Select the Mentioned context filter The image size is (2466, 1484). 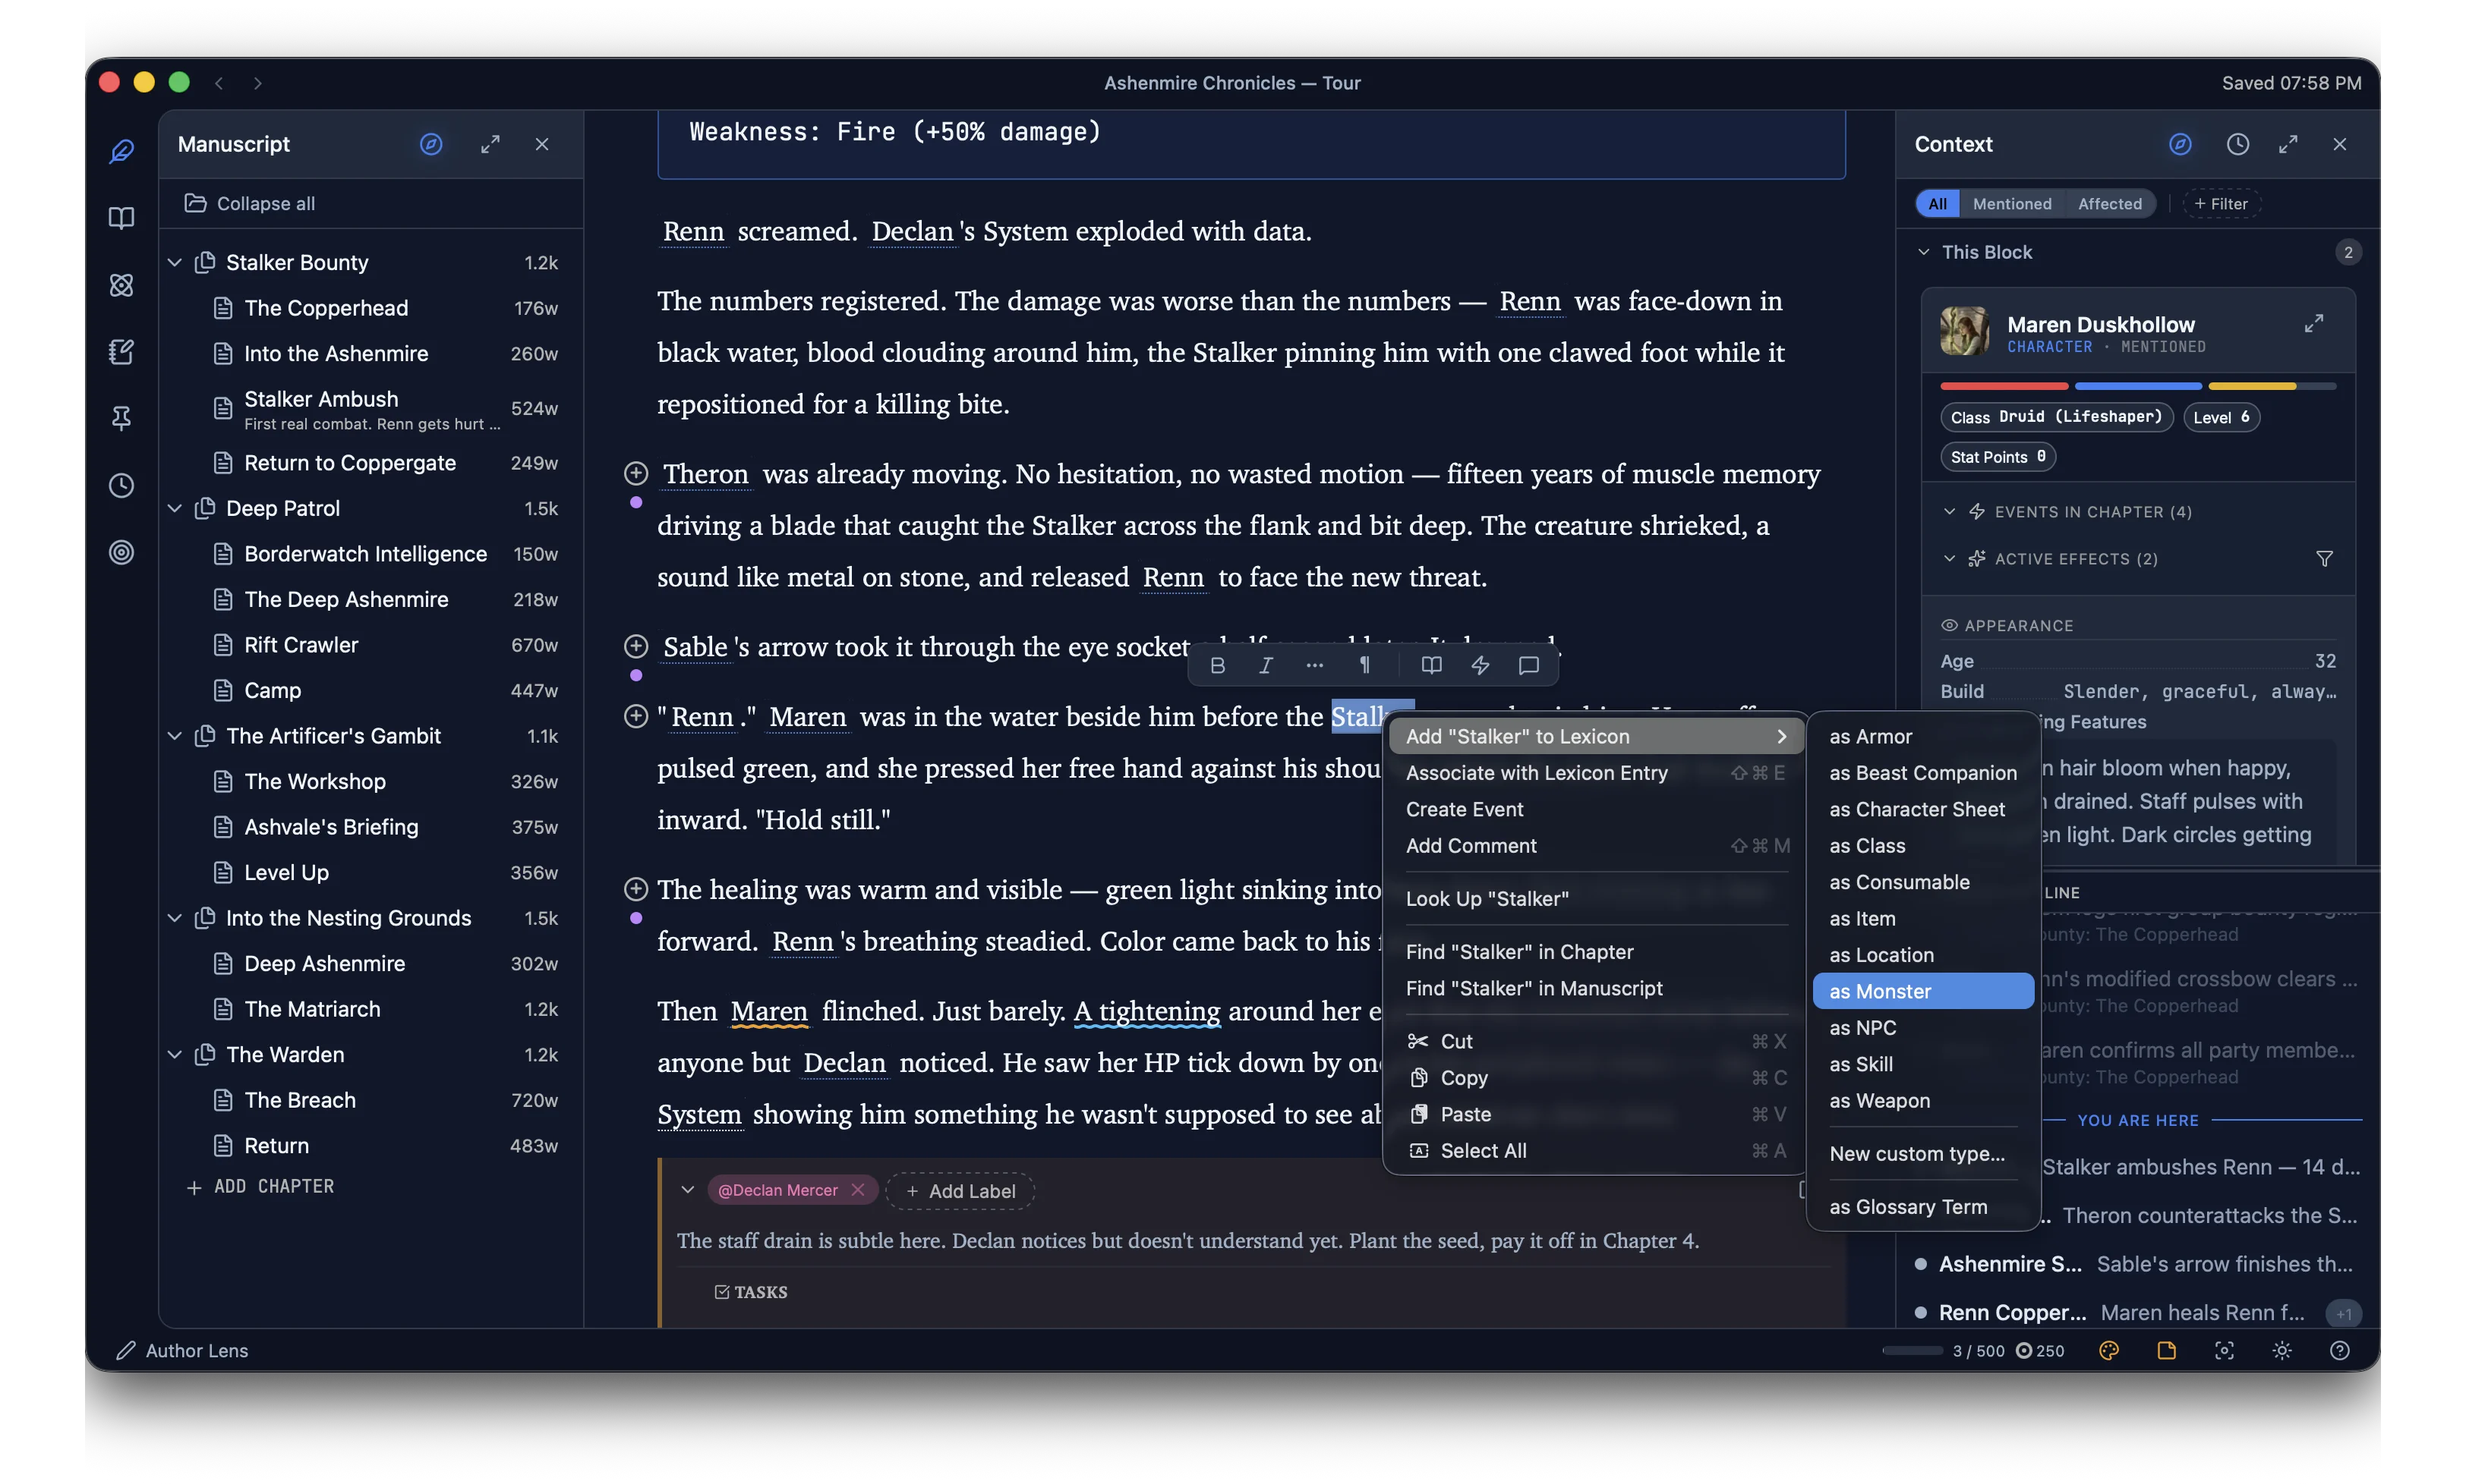(2010, 204)
